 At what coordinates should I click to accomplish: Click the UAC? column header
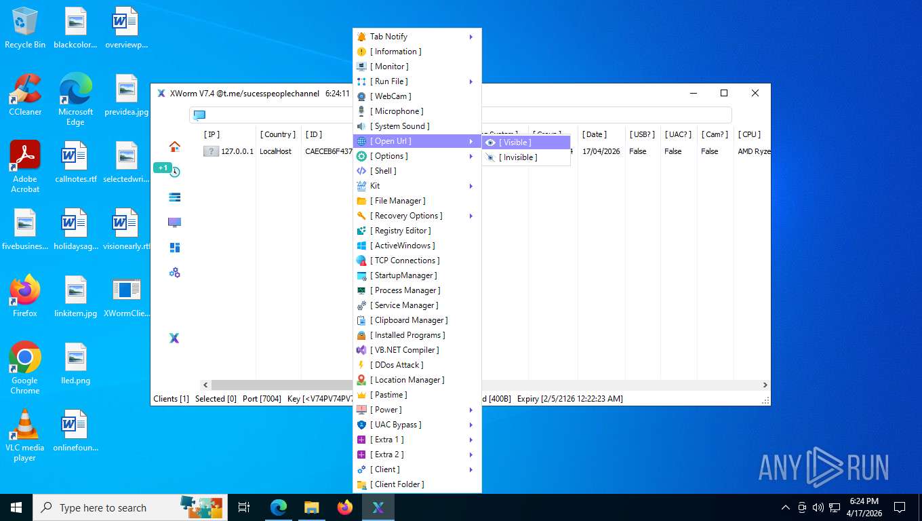(x=678, y=134)
